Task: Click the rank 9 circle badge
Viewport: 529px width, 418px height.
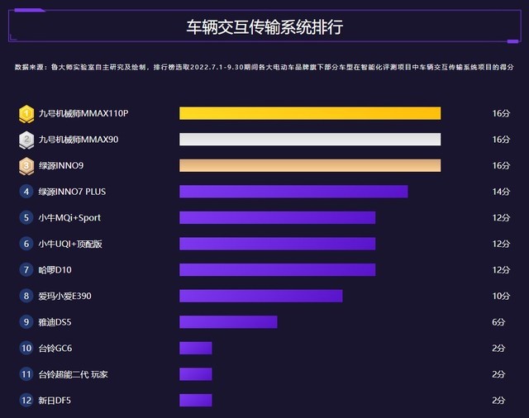Action: (x=26, y=322)
